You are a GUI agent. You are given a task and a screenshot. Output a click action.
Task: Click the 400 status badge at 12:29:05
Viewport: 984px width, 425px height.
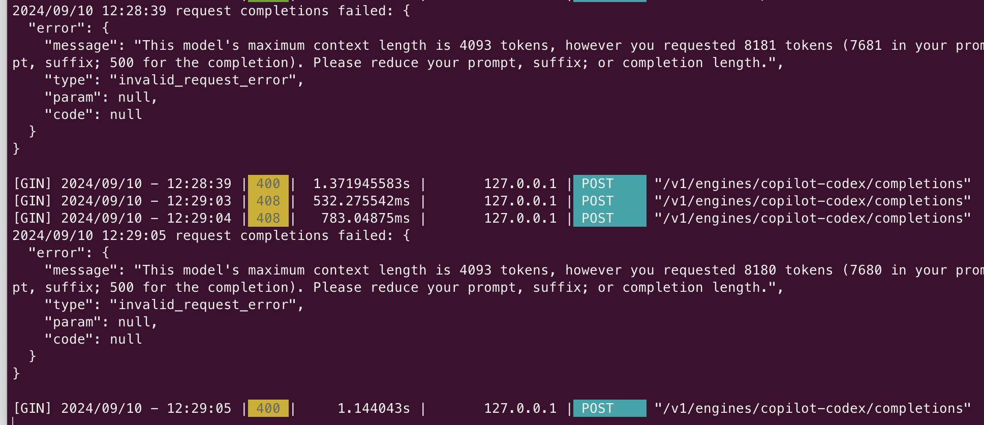pyautogui.click(x=268, y=408)
